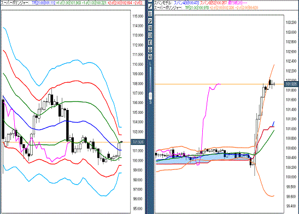The width and height of the screenshot is (299, 214).
Task: Click スパンモデル indicator label on right chart
Action: (163, 3)
